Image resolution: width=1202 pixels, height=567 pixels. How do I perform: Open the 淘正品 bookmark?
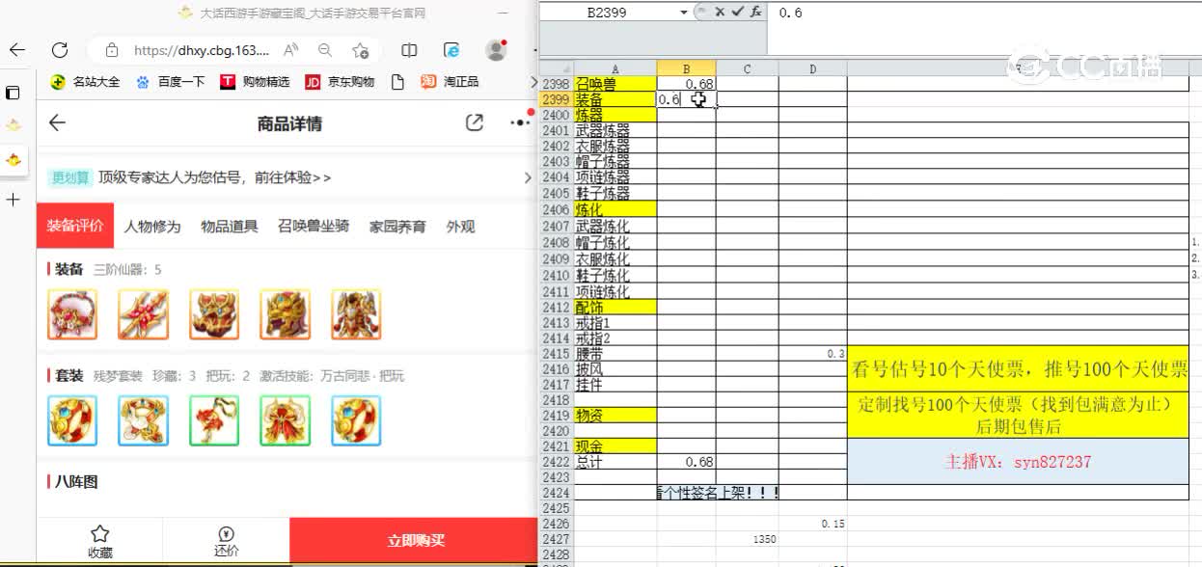click(451, 82)
